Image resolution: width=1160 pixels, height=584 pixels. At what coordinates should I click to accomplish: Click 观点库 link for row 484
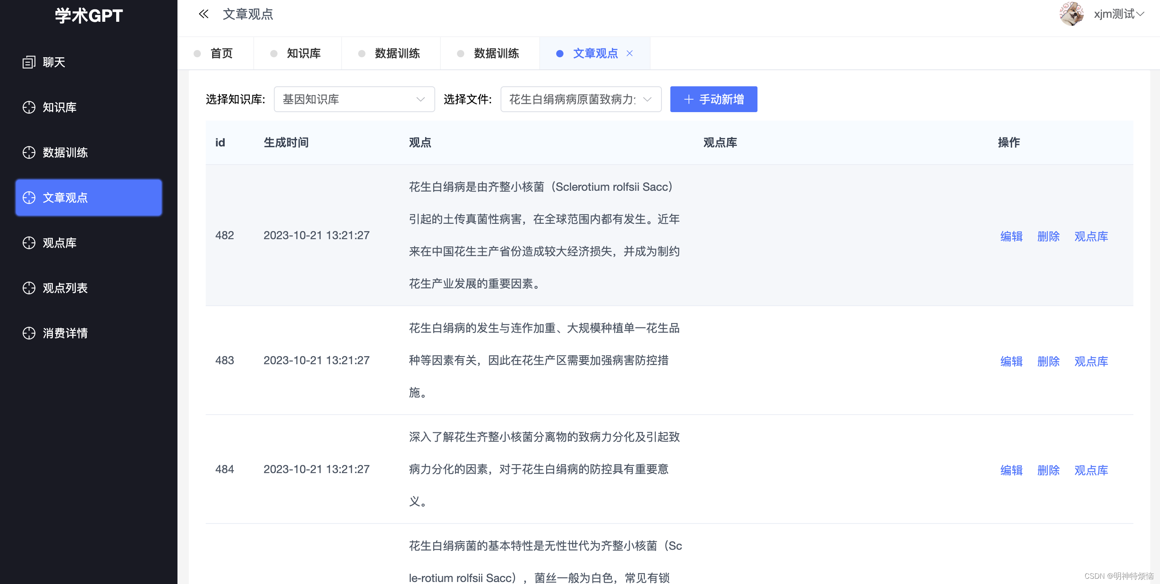click(x=1091, y=470)
